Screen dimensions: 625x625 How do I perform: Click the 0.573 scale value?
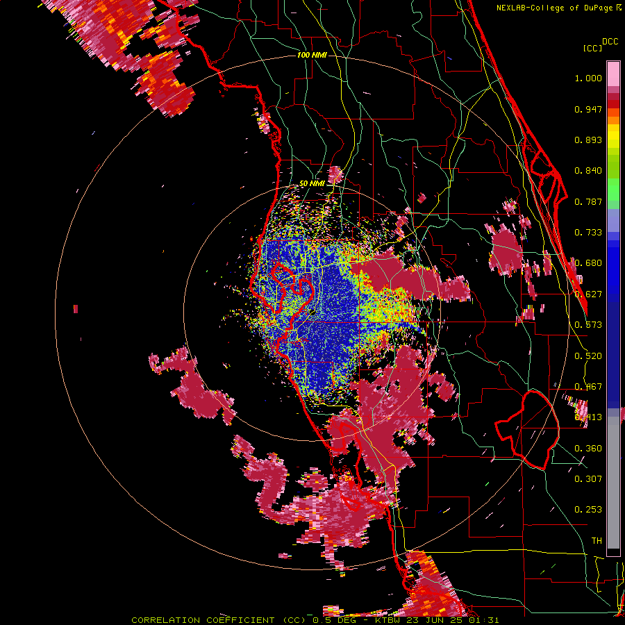click(588, 325)
